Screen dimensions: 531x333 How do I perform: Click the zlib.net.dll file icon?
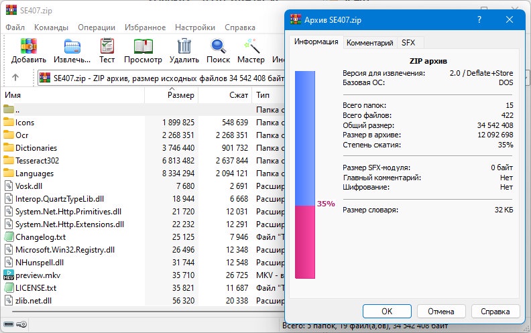pos(9,301)
